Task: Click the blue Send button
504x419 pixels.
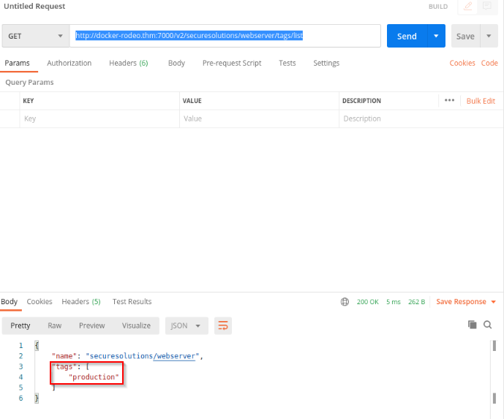Action: [407, 36]
